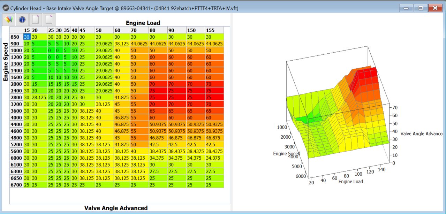Click the 0 cell at row 1000, load 25
This screenshot has width=446, height=214.
[51, 50]
